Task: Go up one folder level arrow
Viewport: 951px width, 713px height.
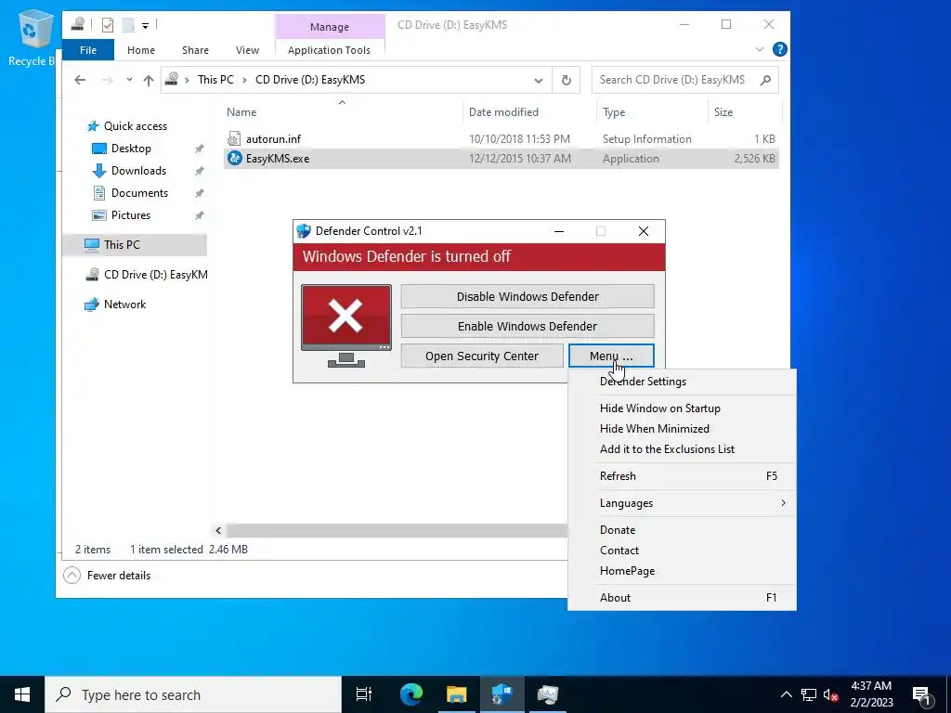Action: click(x=148, y=80)
